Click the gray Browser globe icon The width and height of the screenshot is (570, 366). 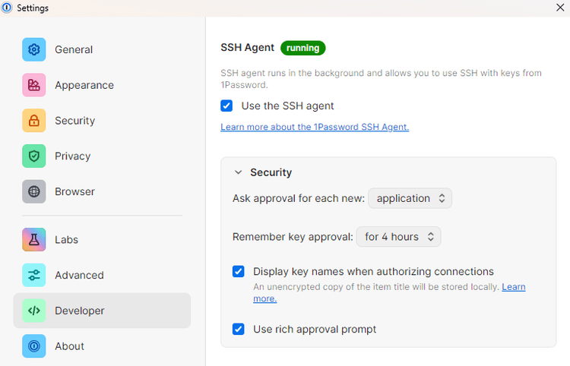click(x=33, y=191)
